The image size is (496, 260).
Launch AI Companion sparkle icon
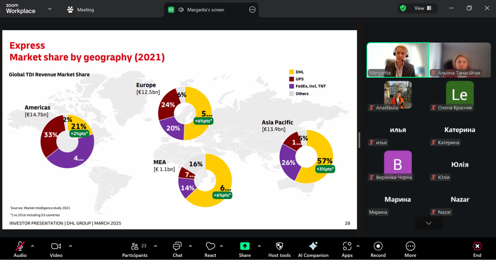coord(313,246)
